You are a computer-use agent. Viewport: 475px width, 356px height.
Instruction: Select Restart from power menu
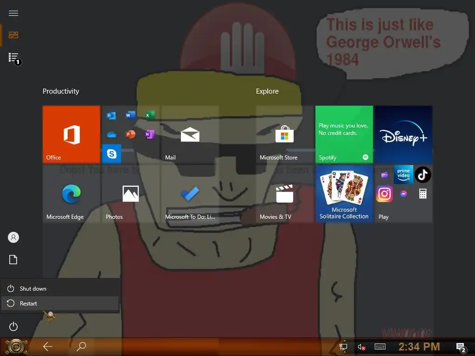click(60, 303)
